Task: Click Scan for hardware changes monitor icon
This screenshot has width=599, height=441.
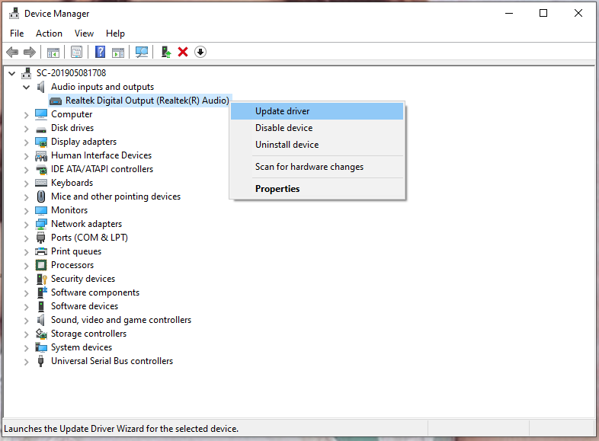Action: click(x=141, y=52)
